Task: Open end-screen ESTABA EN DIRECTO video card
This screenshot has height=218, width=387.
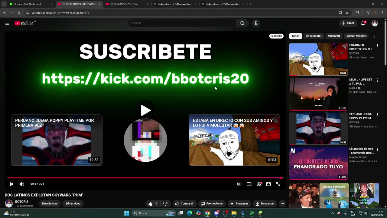Action: click(234, 140)
